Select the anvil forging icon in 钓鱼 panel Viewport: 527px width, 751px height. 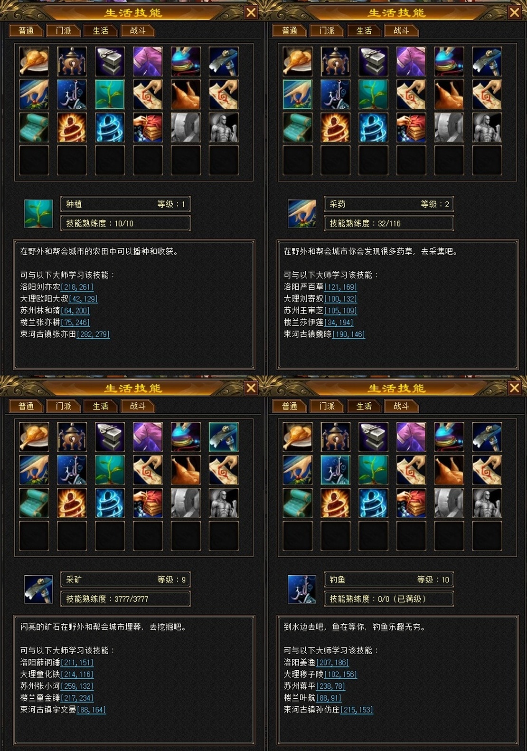373,437
